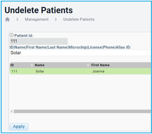Click the home icon in breadcrumb
The width and height of the screenshot is (152, 134).
pos(7,19)
